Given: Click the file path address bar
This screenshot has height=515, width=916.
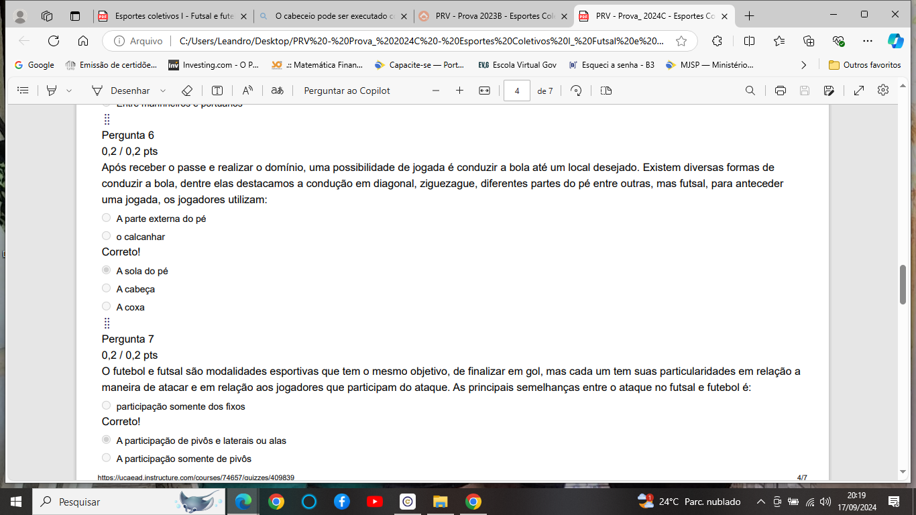Looking at the screenshot, I should (422, 41).
